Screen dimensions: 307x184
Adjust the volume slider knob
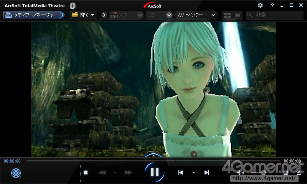[264, 172]
